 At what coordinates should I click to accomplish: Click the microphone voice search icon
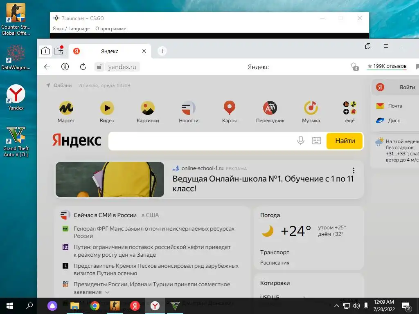(x=301, y=141)
